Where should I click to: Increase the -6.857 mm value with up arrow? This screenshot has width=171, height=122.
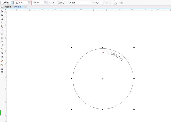coord(29,2)
